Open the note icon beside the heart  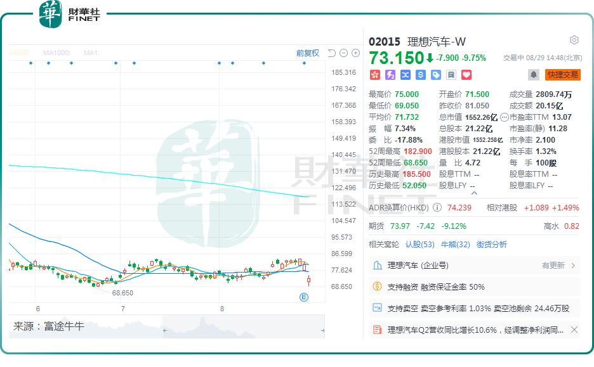451,75
